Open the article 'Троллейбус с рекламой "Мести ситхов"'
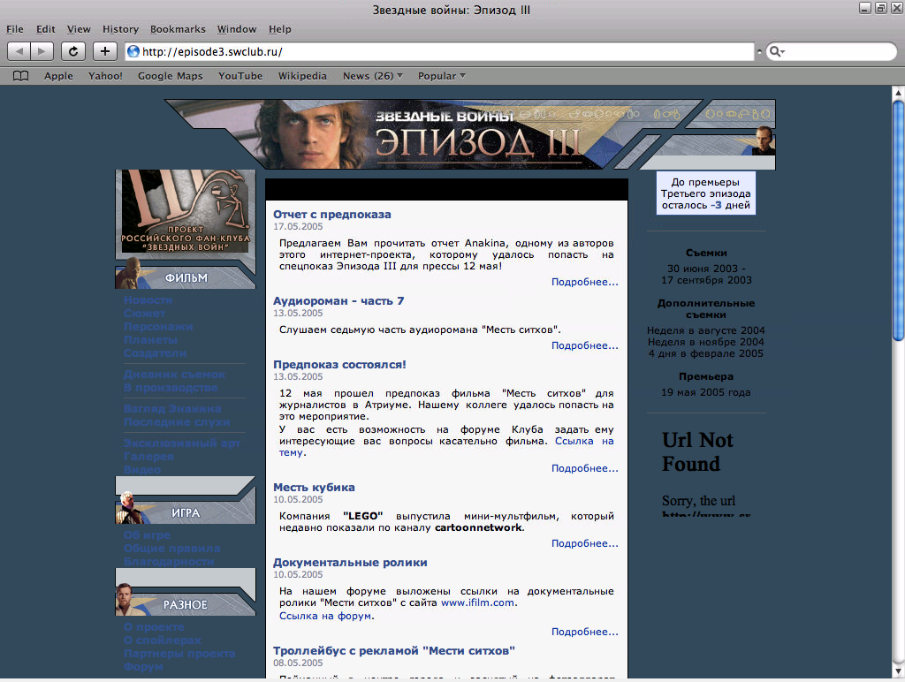The image size is (905, 682). tap(394, 650)
